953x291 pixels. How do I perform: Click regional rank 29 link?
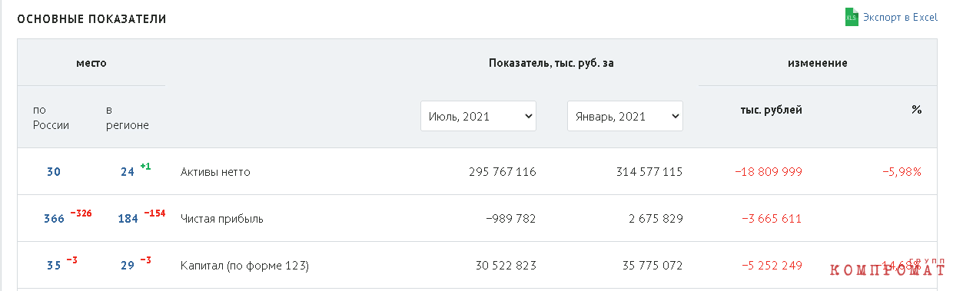coord(128,266)
